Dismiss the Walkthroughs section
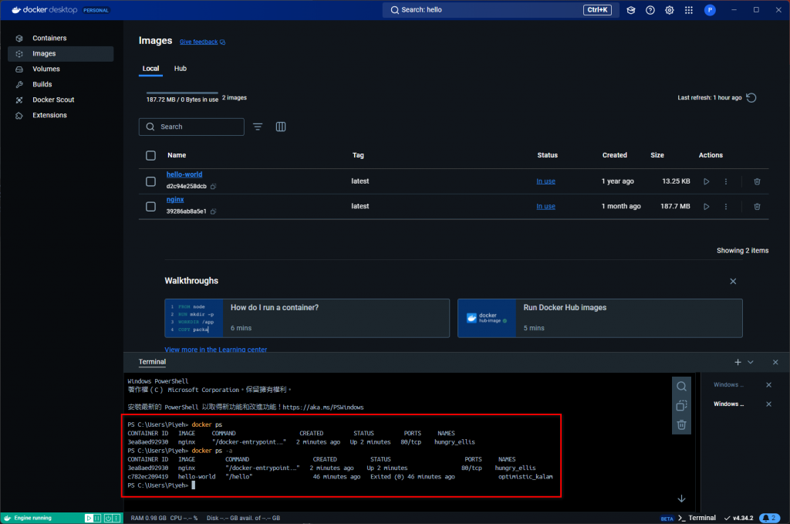Image resolution: width=790 pixels, height=524 pixels. [x=733, y=281]
